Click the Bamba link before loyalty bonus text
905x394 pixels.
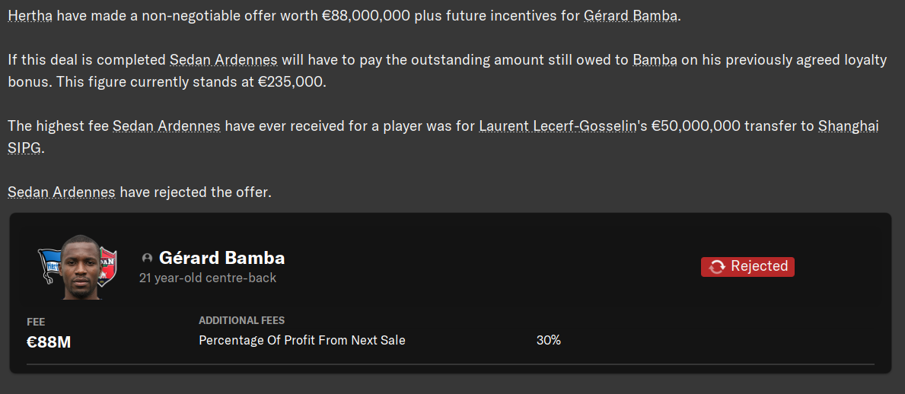pos(655,60)
